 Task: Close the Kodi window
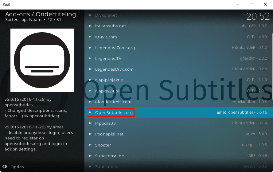[266, 5]
